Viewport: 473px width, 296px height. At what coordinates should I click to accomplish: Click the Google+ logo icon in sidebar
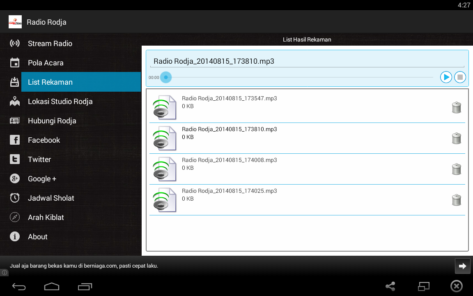14,178
